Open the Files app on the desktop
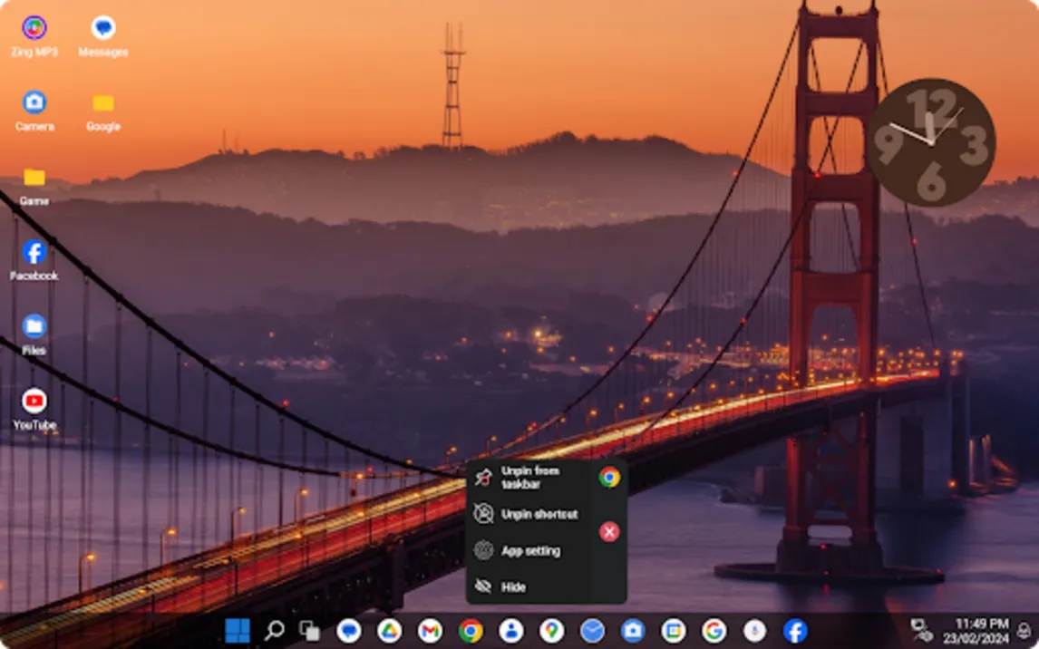The width and height of the screenshot is (1039, 649). 34,335
